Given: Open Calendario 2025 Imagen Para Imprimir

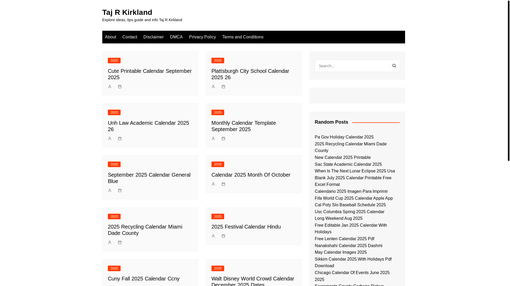Looking at the screenshot, I should pyautogui.click(x=351, y=191).
